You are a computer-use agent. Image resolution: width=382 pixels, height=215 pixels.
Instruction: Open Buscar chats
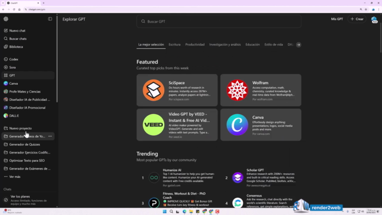(x=28, y=39)
